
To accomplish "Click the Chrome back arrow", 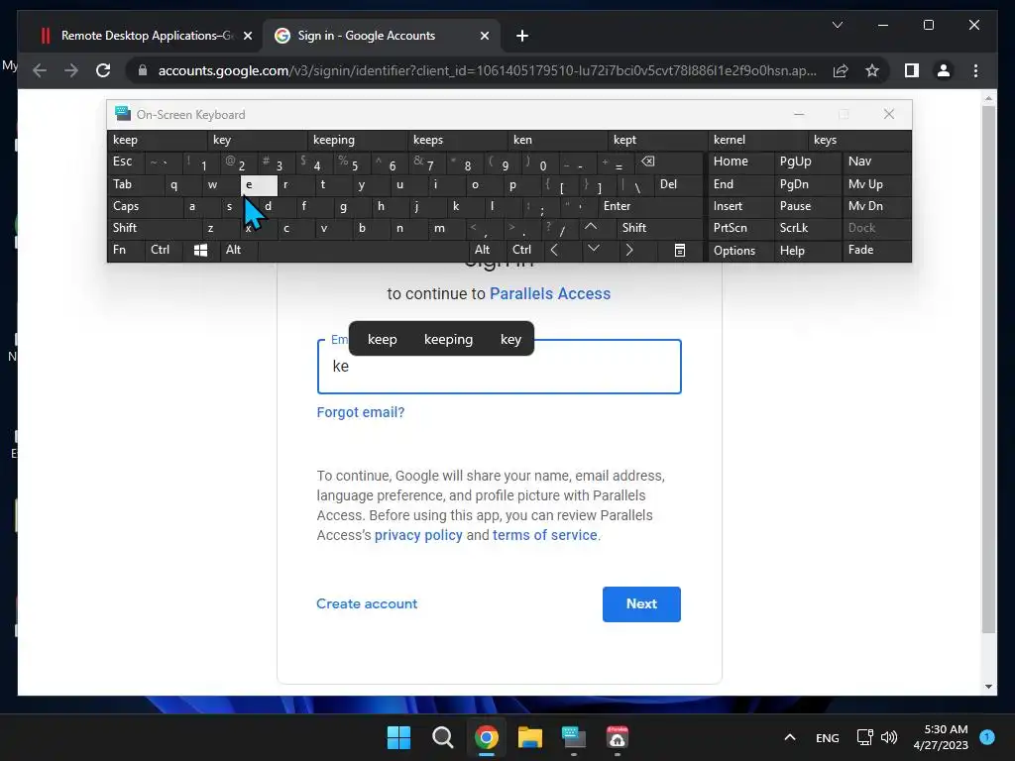I will pos(40,70).
